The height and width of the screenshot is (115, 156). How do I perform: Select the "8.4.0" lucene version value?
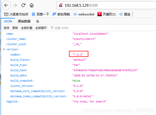pos(78,86)
